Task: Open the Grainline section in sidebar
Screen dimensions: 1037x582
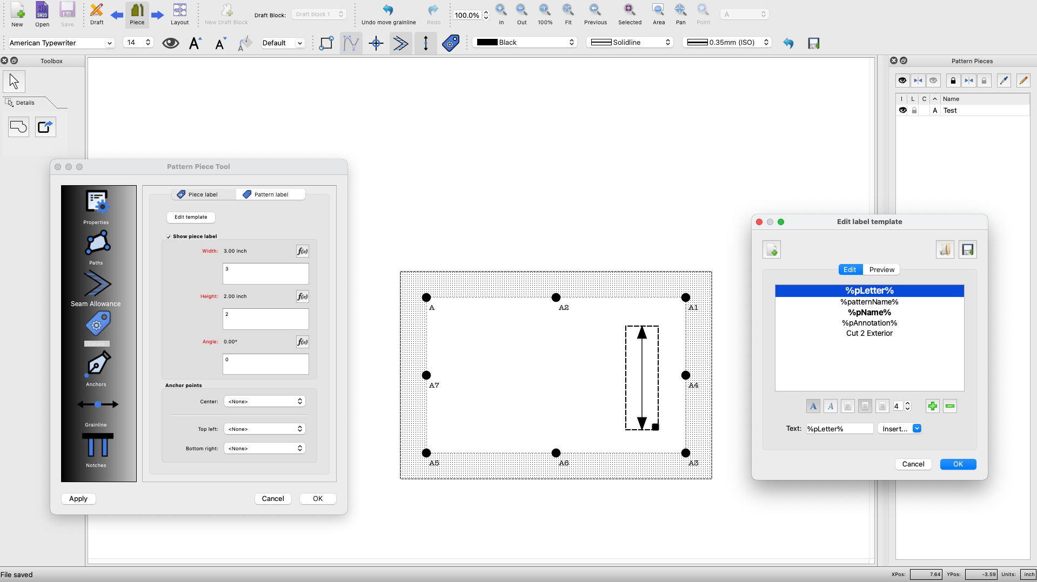Action: (x=97, y=405)
